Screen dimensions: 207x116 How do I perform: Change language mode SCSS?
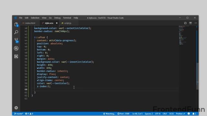[x=171, y=114]
